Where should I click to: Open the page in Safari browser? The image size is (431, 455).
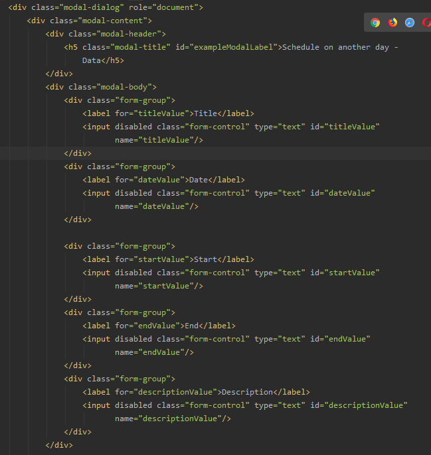coord(410,23)
